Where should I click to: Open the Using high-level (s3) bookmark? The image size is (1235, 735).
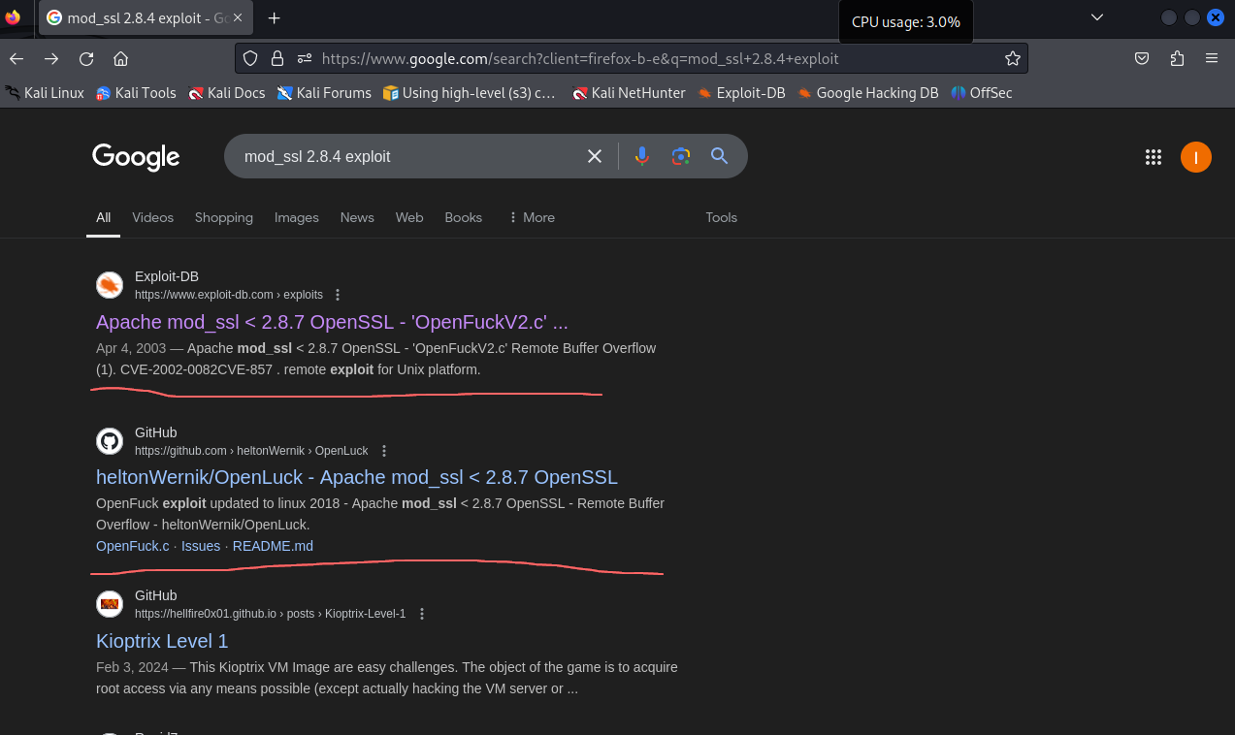tap(470, 93)
